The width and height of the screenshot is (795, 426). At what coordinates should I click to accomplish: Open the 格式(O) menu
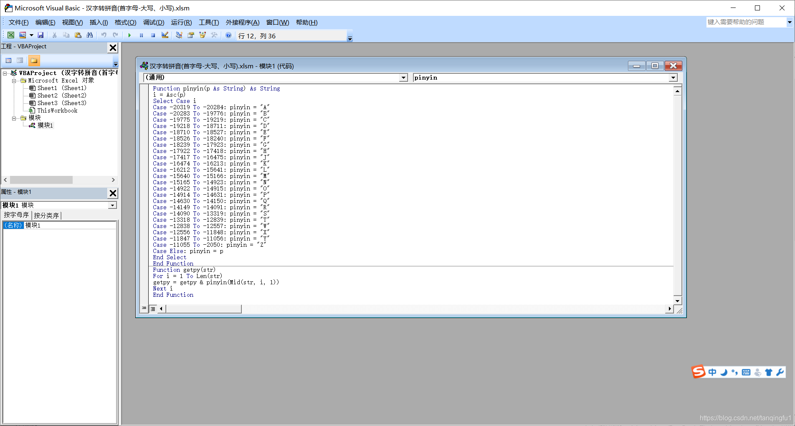pos(125,23)
